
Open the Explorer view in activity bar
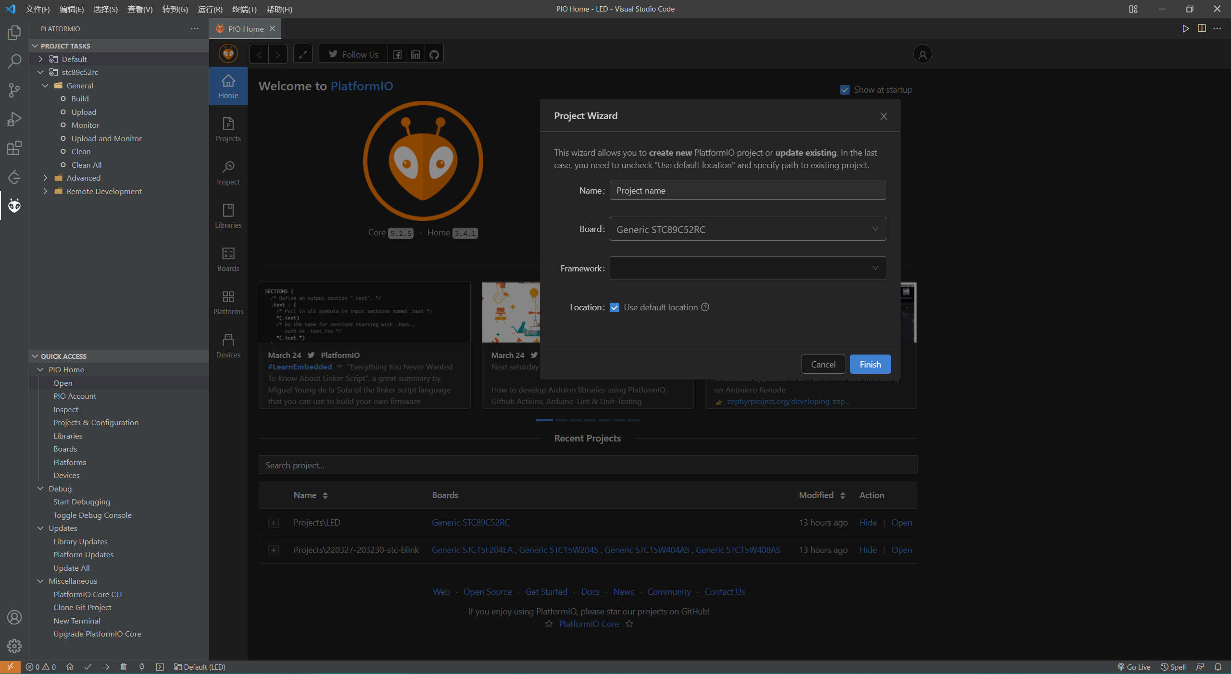point(14,33)
